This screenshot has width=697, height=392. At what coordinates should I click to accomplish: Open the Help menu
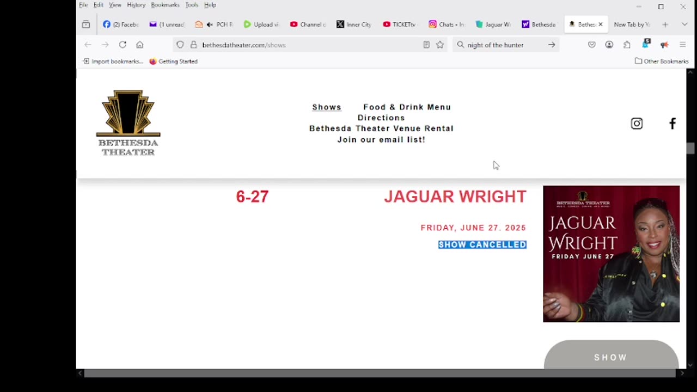coord(210,5)
